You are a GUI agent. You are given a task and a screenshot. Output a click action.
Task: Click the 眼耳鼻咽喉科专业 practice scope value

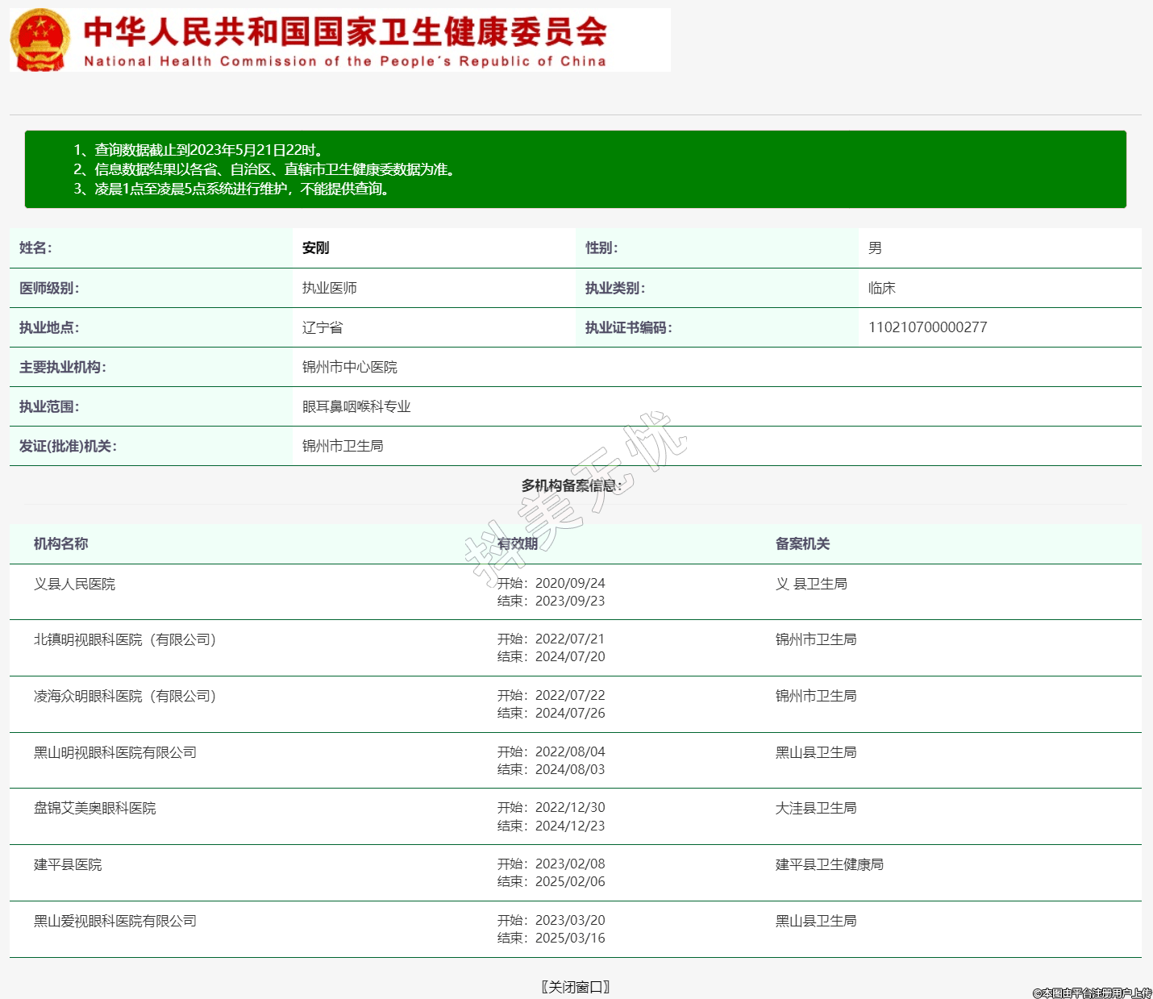tap(356, 407)
